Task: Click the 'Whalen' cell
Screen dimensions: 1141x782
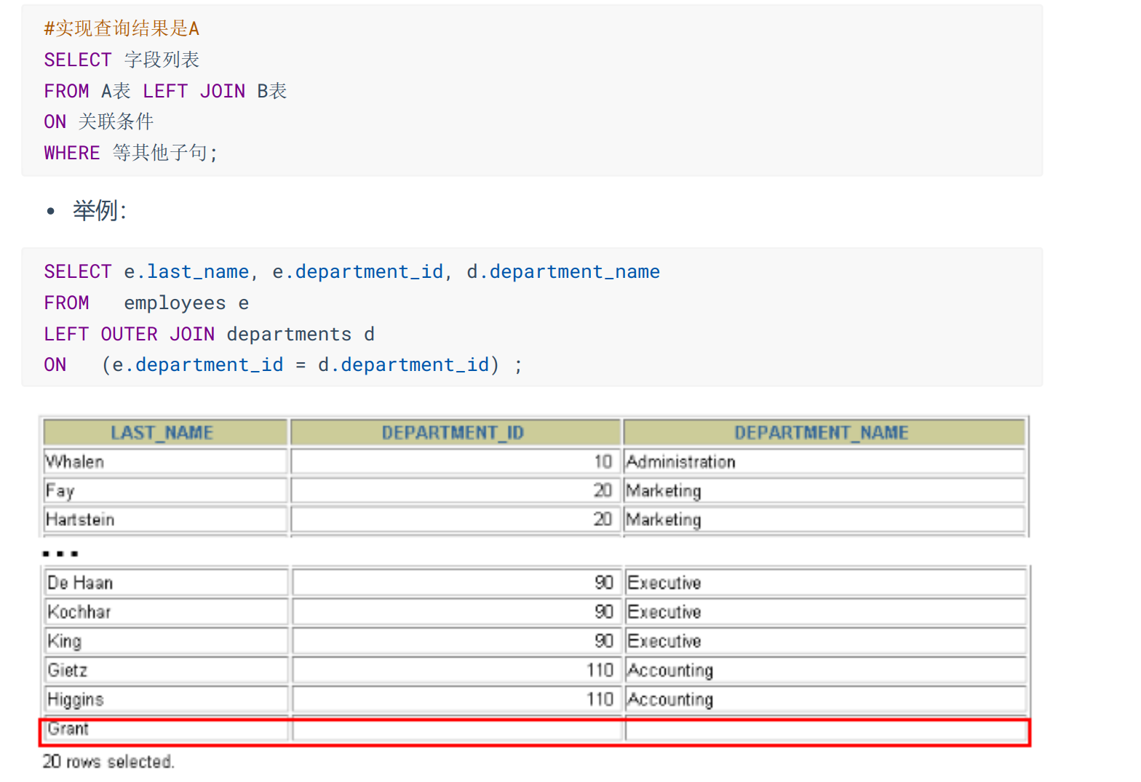Action: point(165,462)
